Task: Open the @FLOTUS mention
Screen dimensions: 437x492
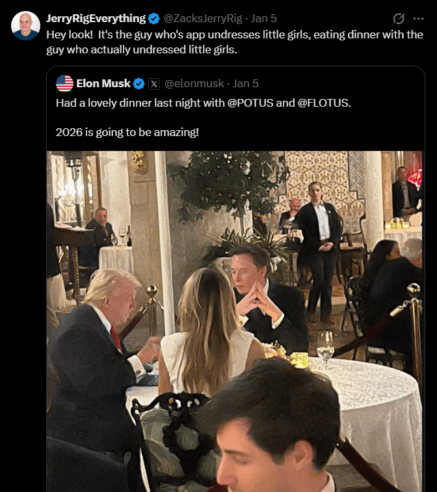Action: (x=324, y=103)
